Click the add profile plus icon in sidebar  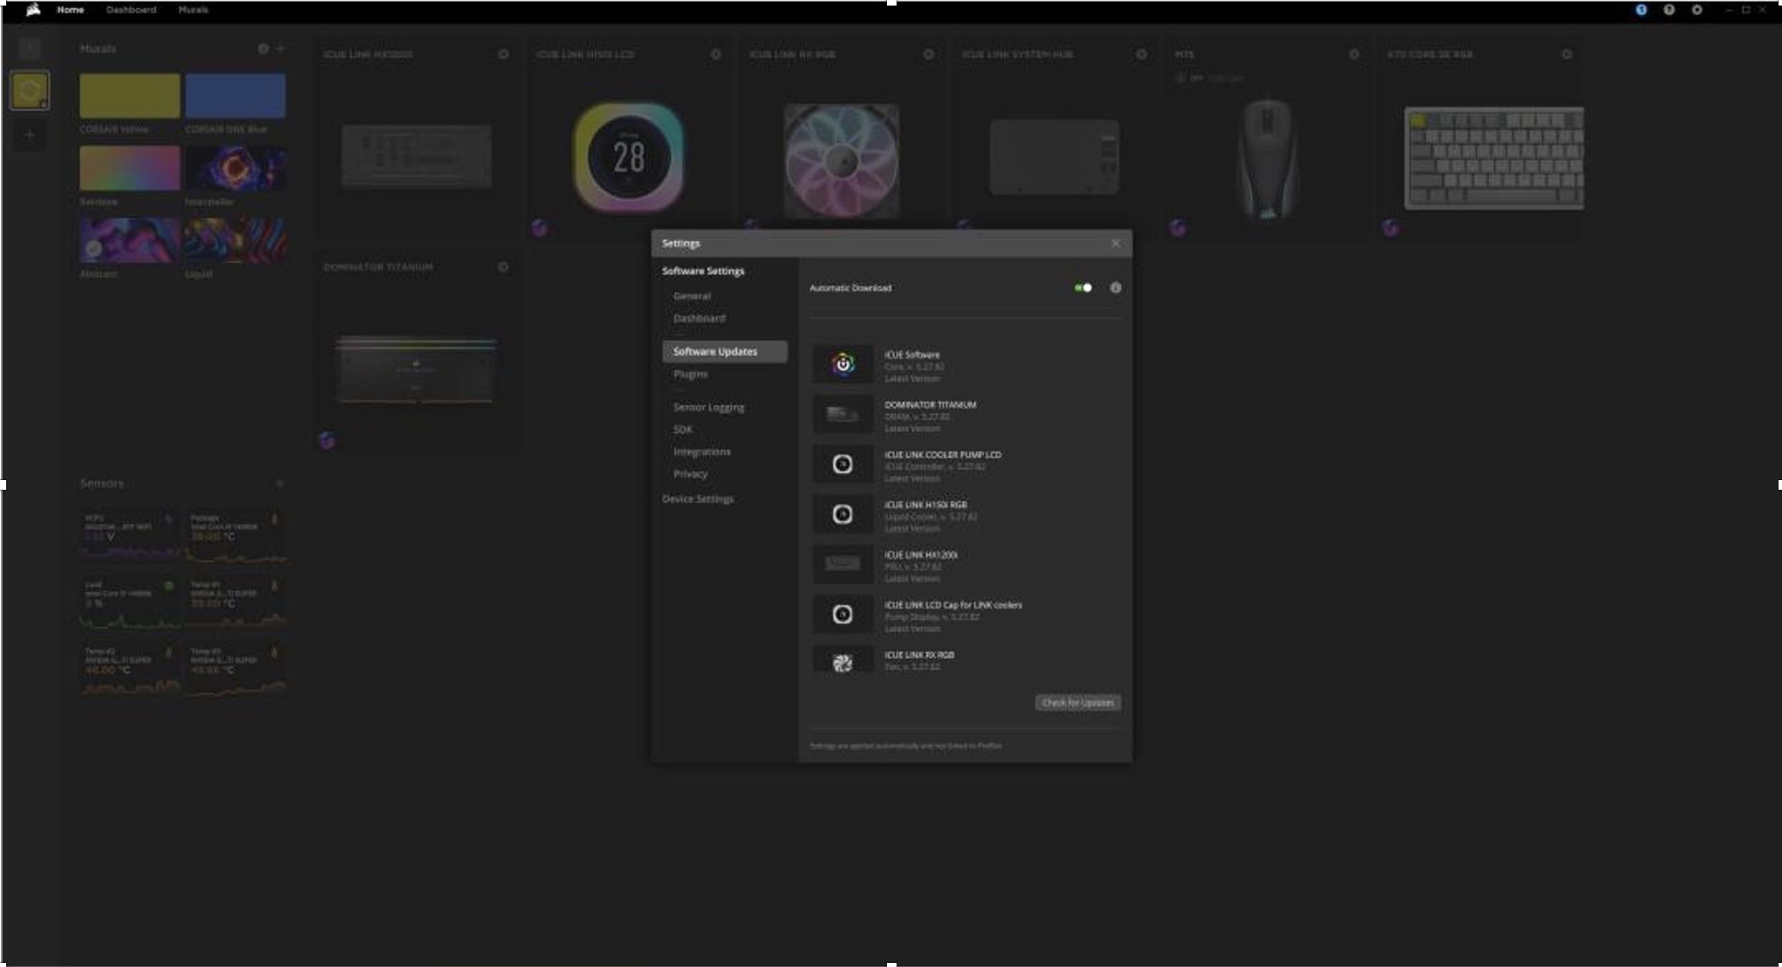29,135
